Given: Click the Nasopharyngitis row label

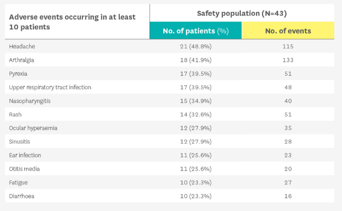Looking at the screenshot, I should 30,101.
